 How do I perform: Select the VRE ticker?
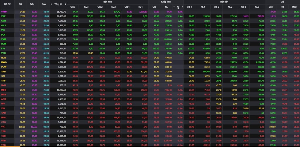(x=3, y=16)
